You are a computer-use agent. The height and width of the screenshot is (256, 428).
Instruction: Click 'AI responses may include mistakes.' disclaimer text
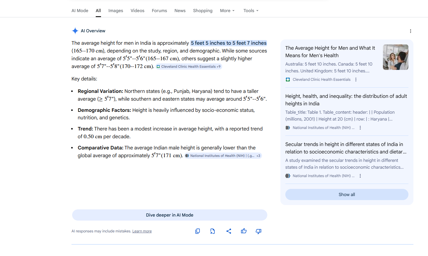(x=101, y=231)
